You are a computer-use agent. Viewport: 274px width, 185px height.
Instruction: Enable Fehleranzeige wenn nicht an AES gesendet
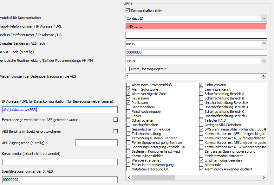[x=115, y=120]
